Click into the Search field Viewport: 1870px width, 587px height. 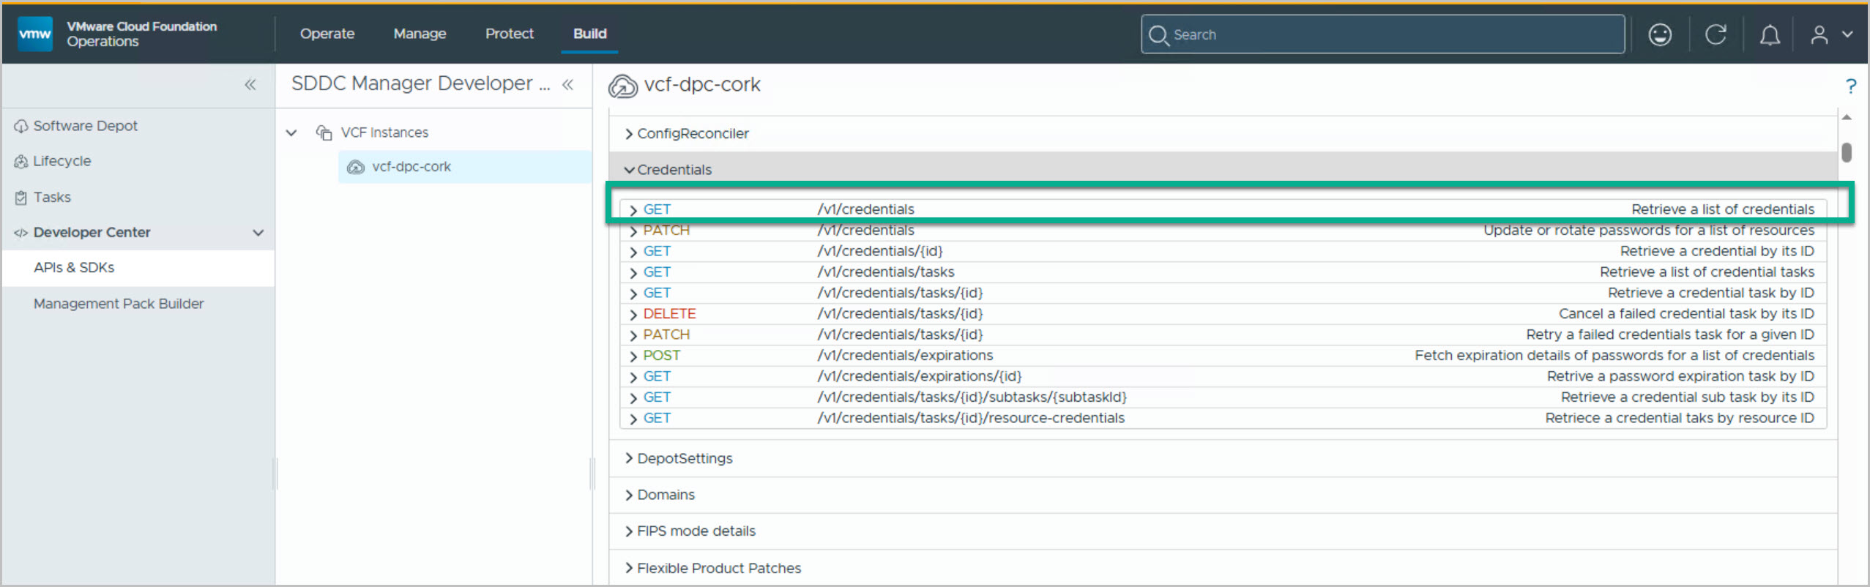(1382, 34)
